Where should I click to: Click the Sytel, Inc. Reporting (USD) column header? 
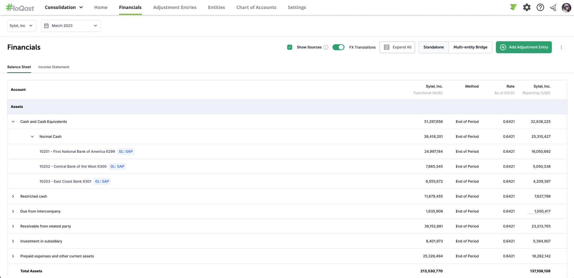pos(536,90)
